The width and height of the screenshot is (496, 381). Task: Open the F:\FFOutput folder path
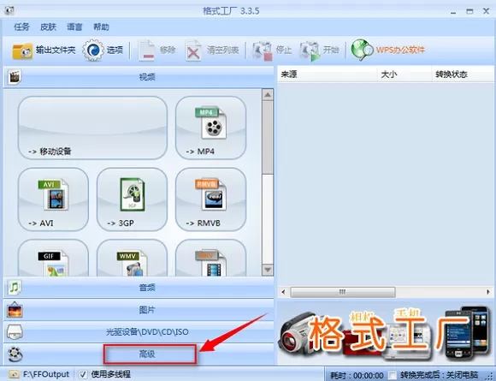point(46,374)
